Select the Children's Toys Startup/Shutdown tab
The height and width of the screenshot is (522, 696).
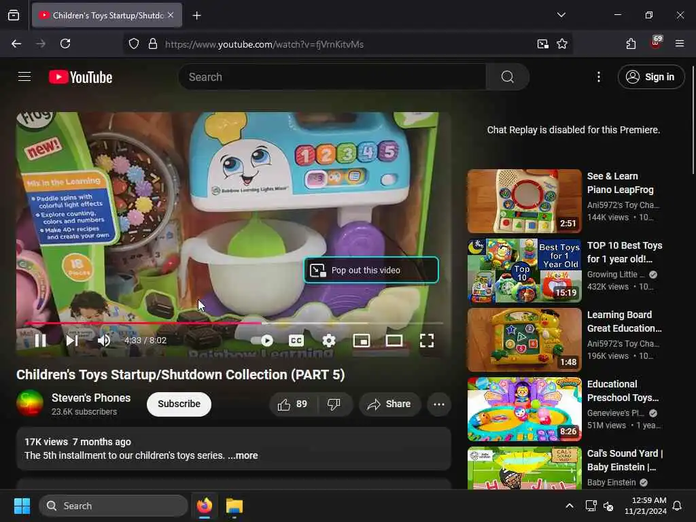(x=107, y=16)
